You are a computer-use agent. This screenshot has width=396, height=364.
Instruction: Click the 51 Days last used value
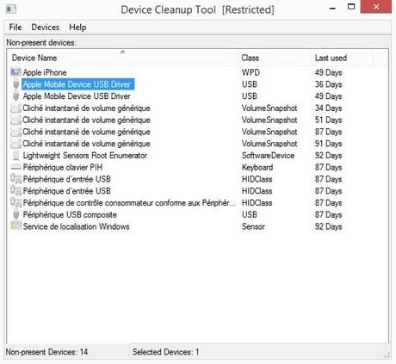pyautogui.click(x=328, y=120)
